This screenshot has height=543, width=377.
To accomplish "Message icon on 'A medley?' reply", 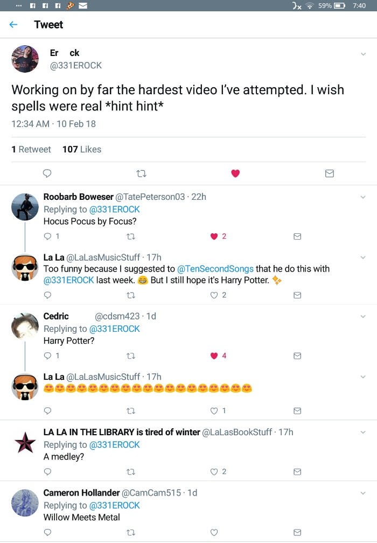I will pos(297,471).
